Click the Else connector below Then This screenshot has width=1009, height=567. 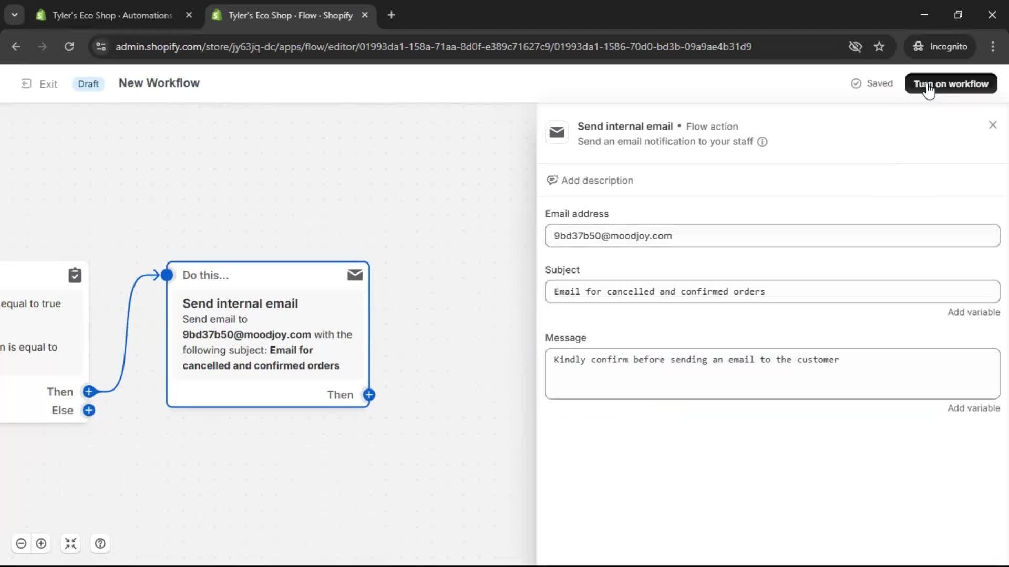[89, 410]
